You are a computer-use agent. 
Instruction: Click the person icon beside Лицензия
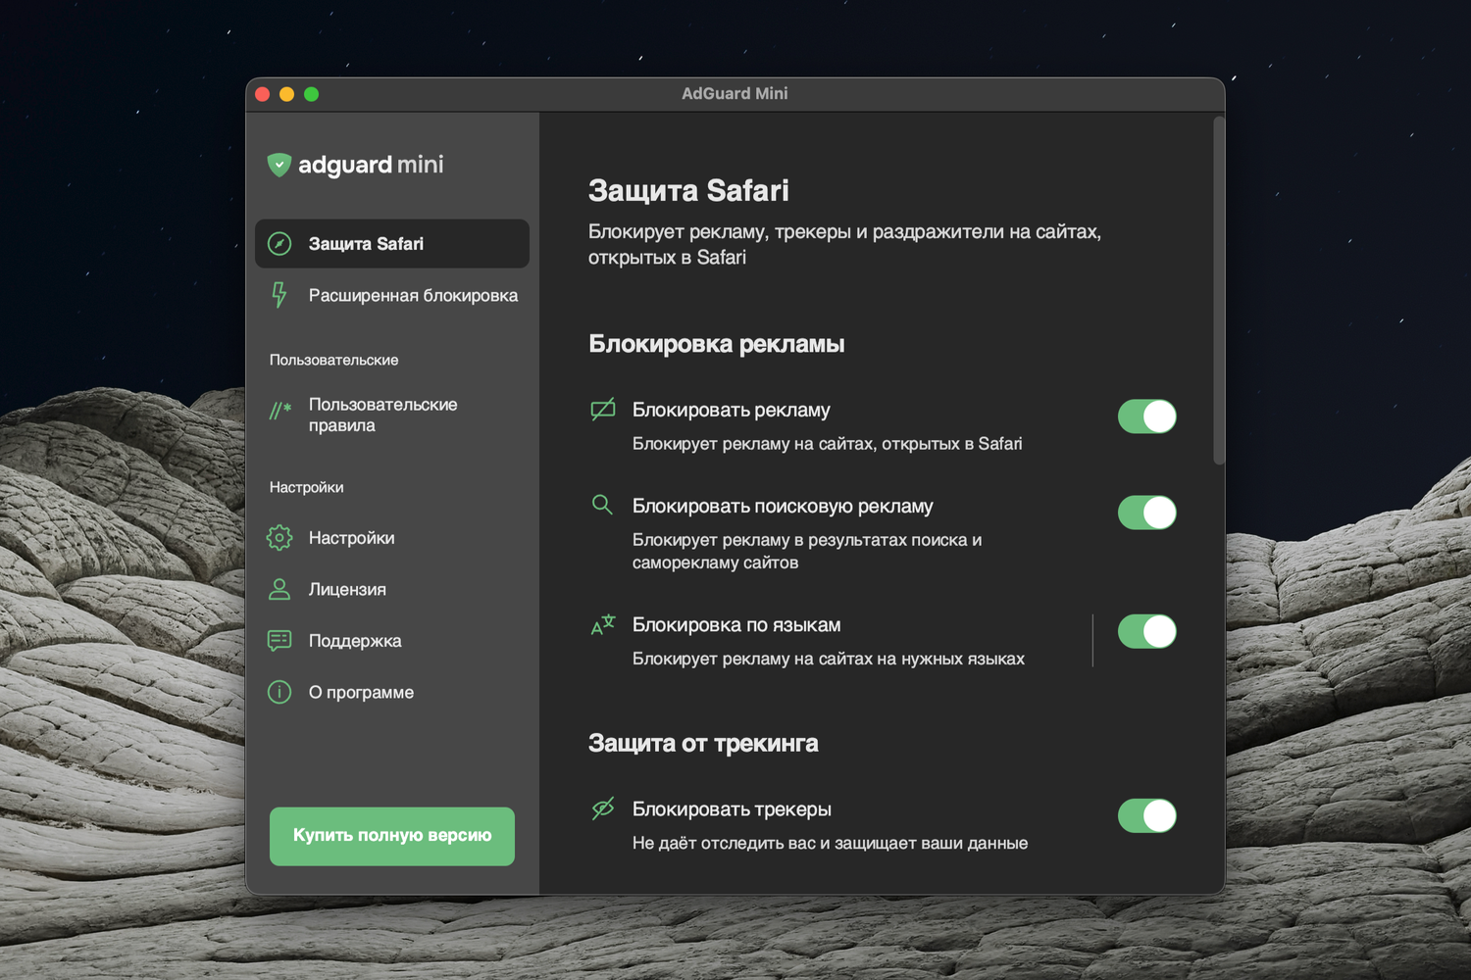[279, 589]
